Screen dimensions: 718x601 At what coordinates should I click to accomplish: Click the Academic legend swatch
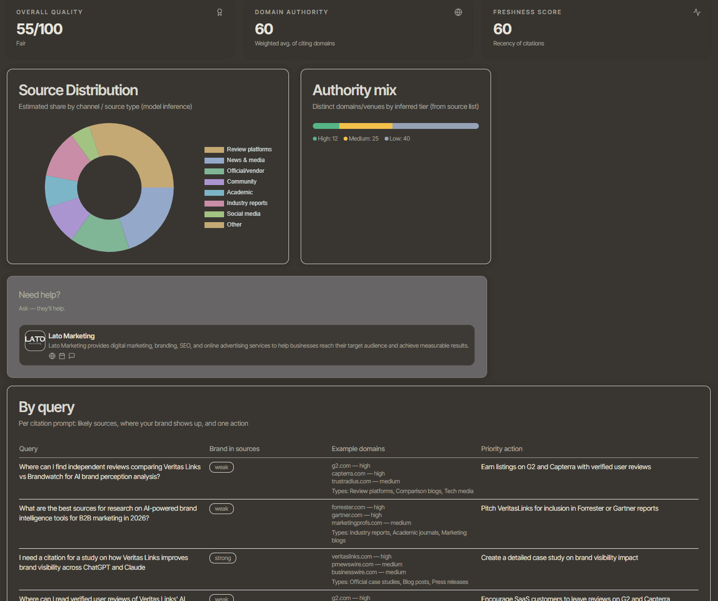tap(214, 193)
